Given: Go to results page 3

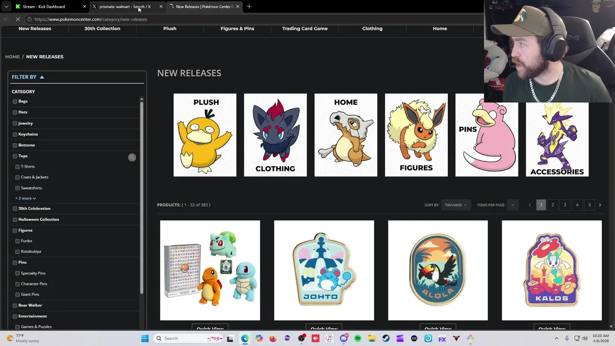Looking at the screenshot, I should [x=565, y=205].
